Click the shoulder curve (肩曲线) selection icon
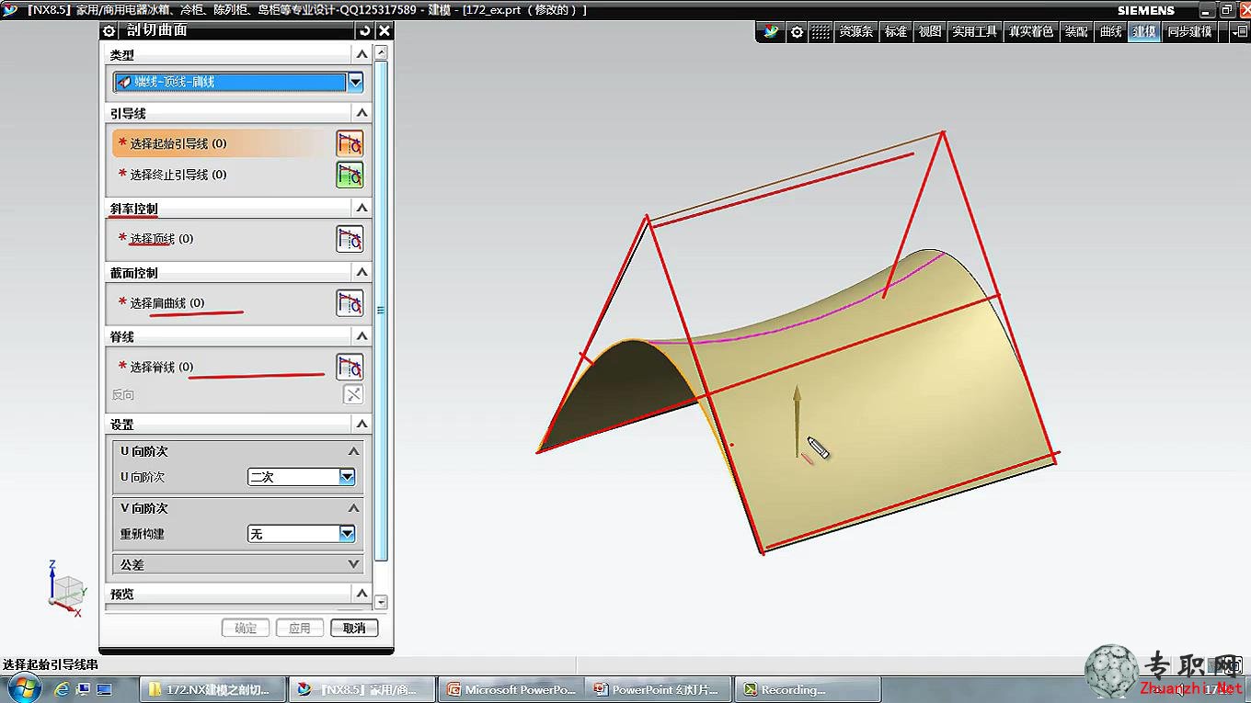The height and width of the screenshot is (703, 1251). pyautogui.click(x=350, y=303)
